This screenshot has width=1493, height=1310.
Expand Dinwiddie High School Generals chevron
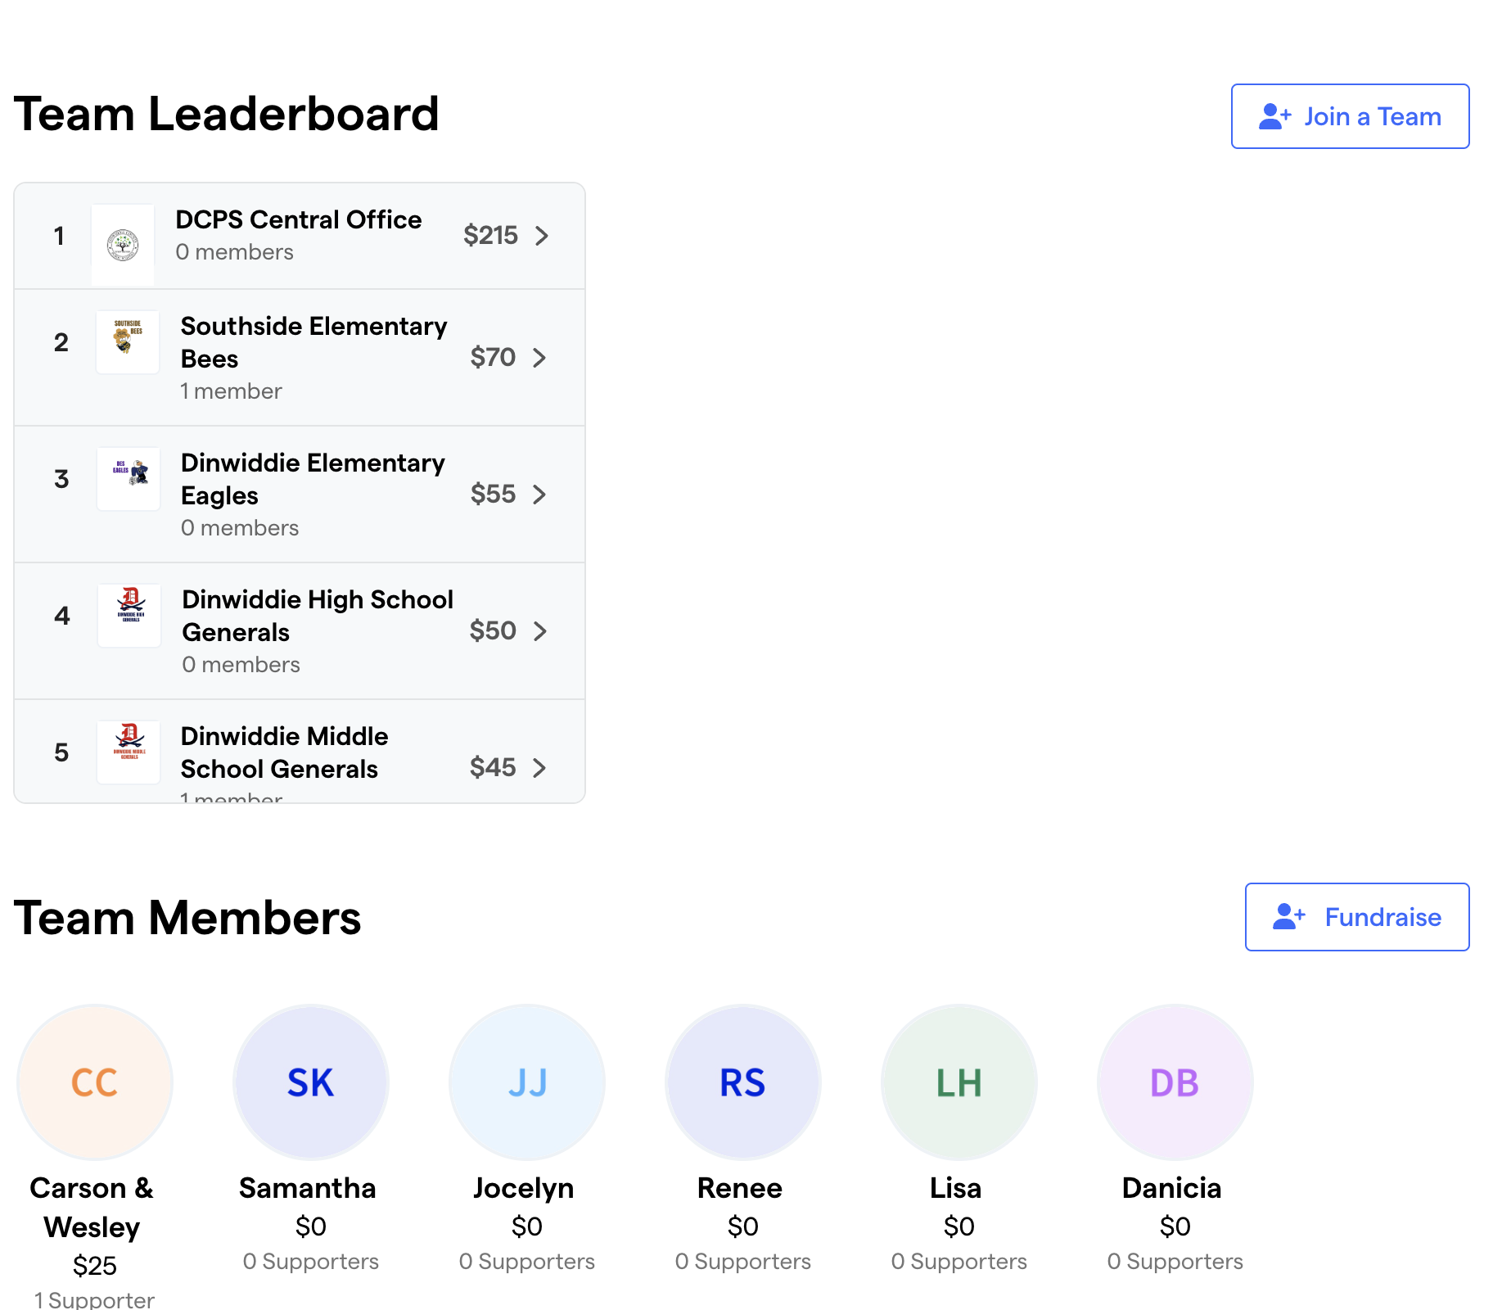[540, 631]
